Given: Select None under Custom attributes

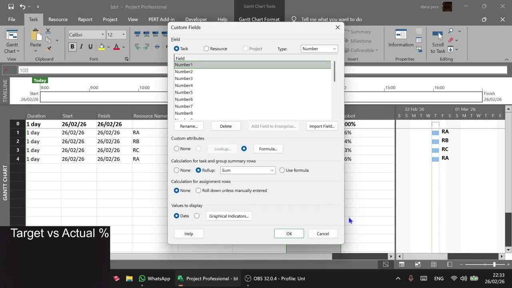Looking at the screenshot, I should 176,149.
